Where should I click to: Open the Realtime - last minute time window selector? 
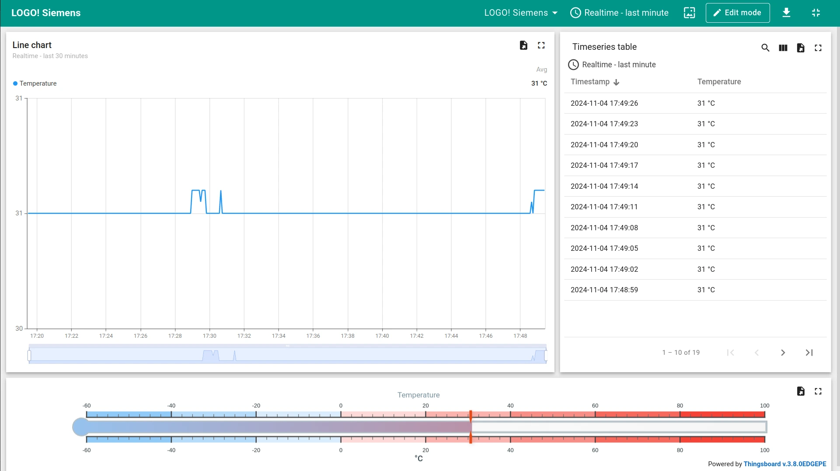point(620,13)
